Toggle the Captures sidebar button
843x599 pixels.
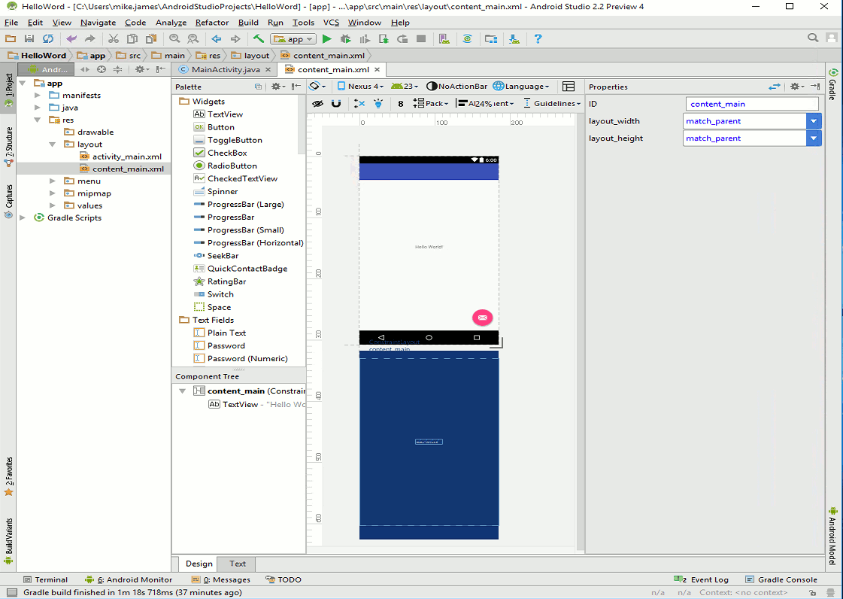click(8, 201)
